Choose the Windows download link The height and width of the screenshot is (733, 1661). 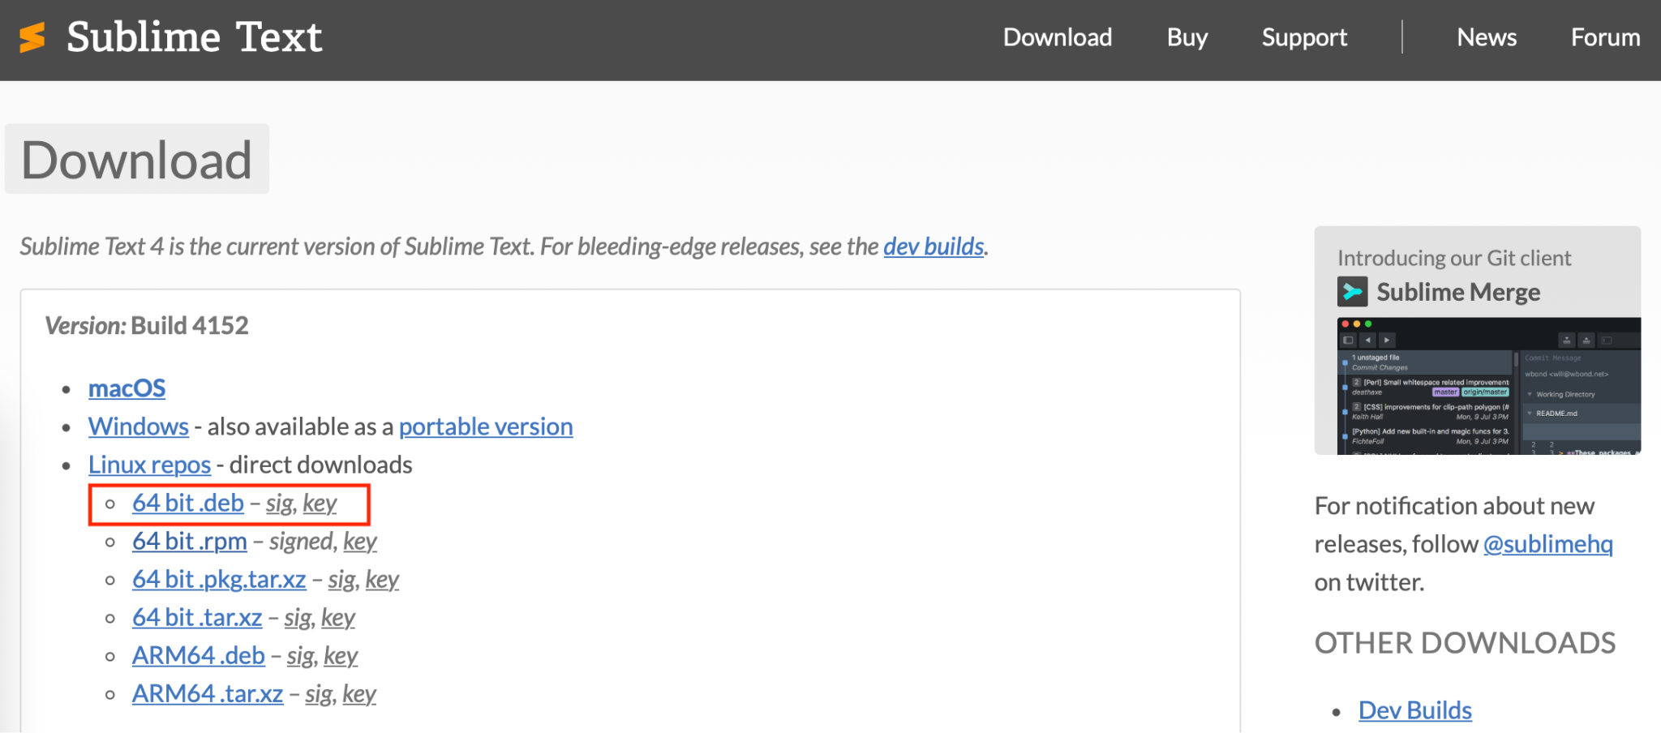pos(139,427)
